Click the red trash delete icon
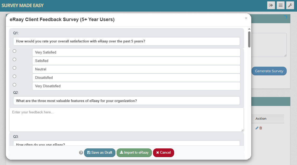 pyautogui.click(x=261, y=128)
